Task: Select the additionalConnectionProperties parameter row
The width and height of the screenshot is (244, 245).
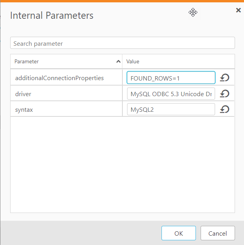Action: pyautogui.click(x=59, y=78)
